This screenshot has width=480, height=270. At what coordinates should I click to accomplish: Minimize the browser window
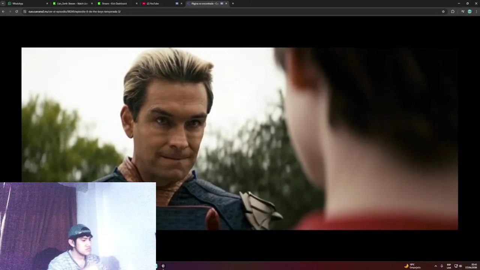(x=459, y=3)
